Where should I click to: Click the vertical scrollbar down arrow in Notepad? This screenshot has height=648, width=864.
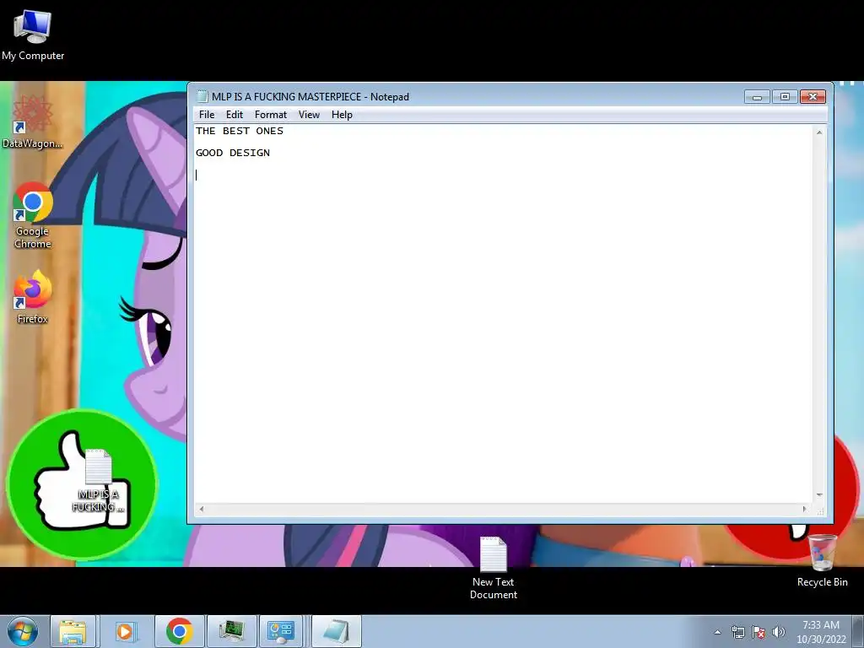coord(819,494)
